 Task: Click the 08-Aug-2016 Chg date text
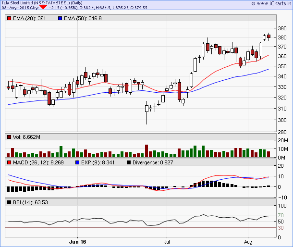(20, 8)
